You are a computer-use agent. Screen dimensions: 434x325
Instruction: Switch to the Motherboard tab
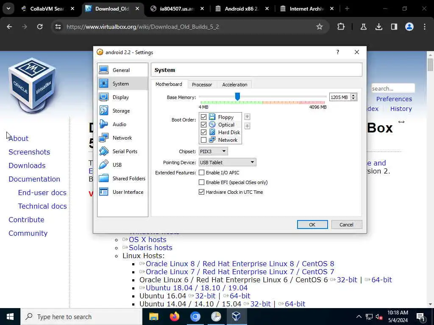pos(169,84)
